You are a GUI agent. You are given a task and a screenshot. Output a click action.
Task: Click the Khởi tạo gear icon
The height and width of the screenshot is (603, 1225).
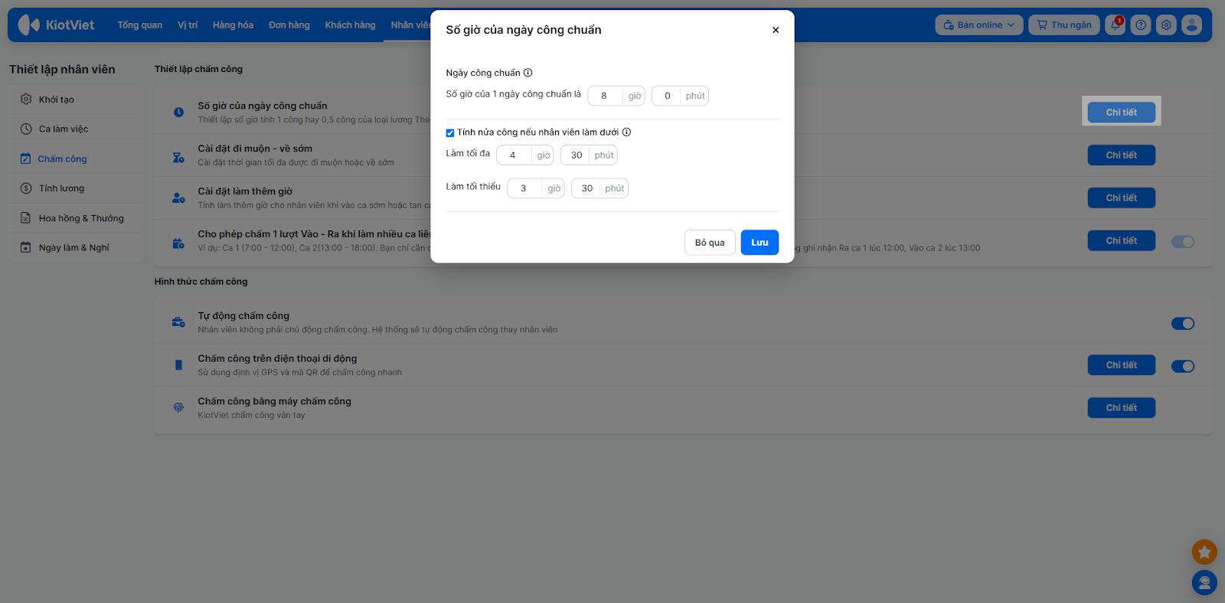pyautogui.click(x=26, y=99)
